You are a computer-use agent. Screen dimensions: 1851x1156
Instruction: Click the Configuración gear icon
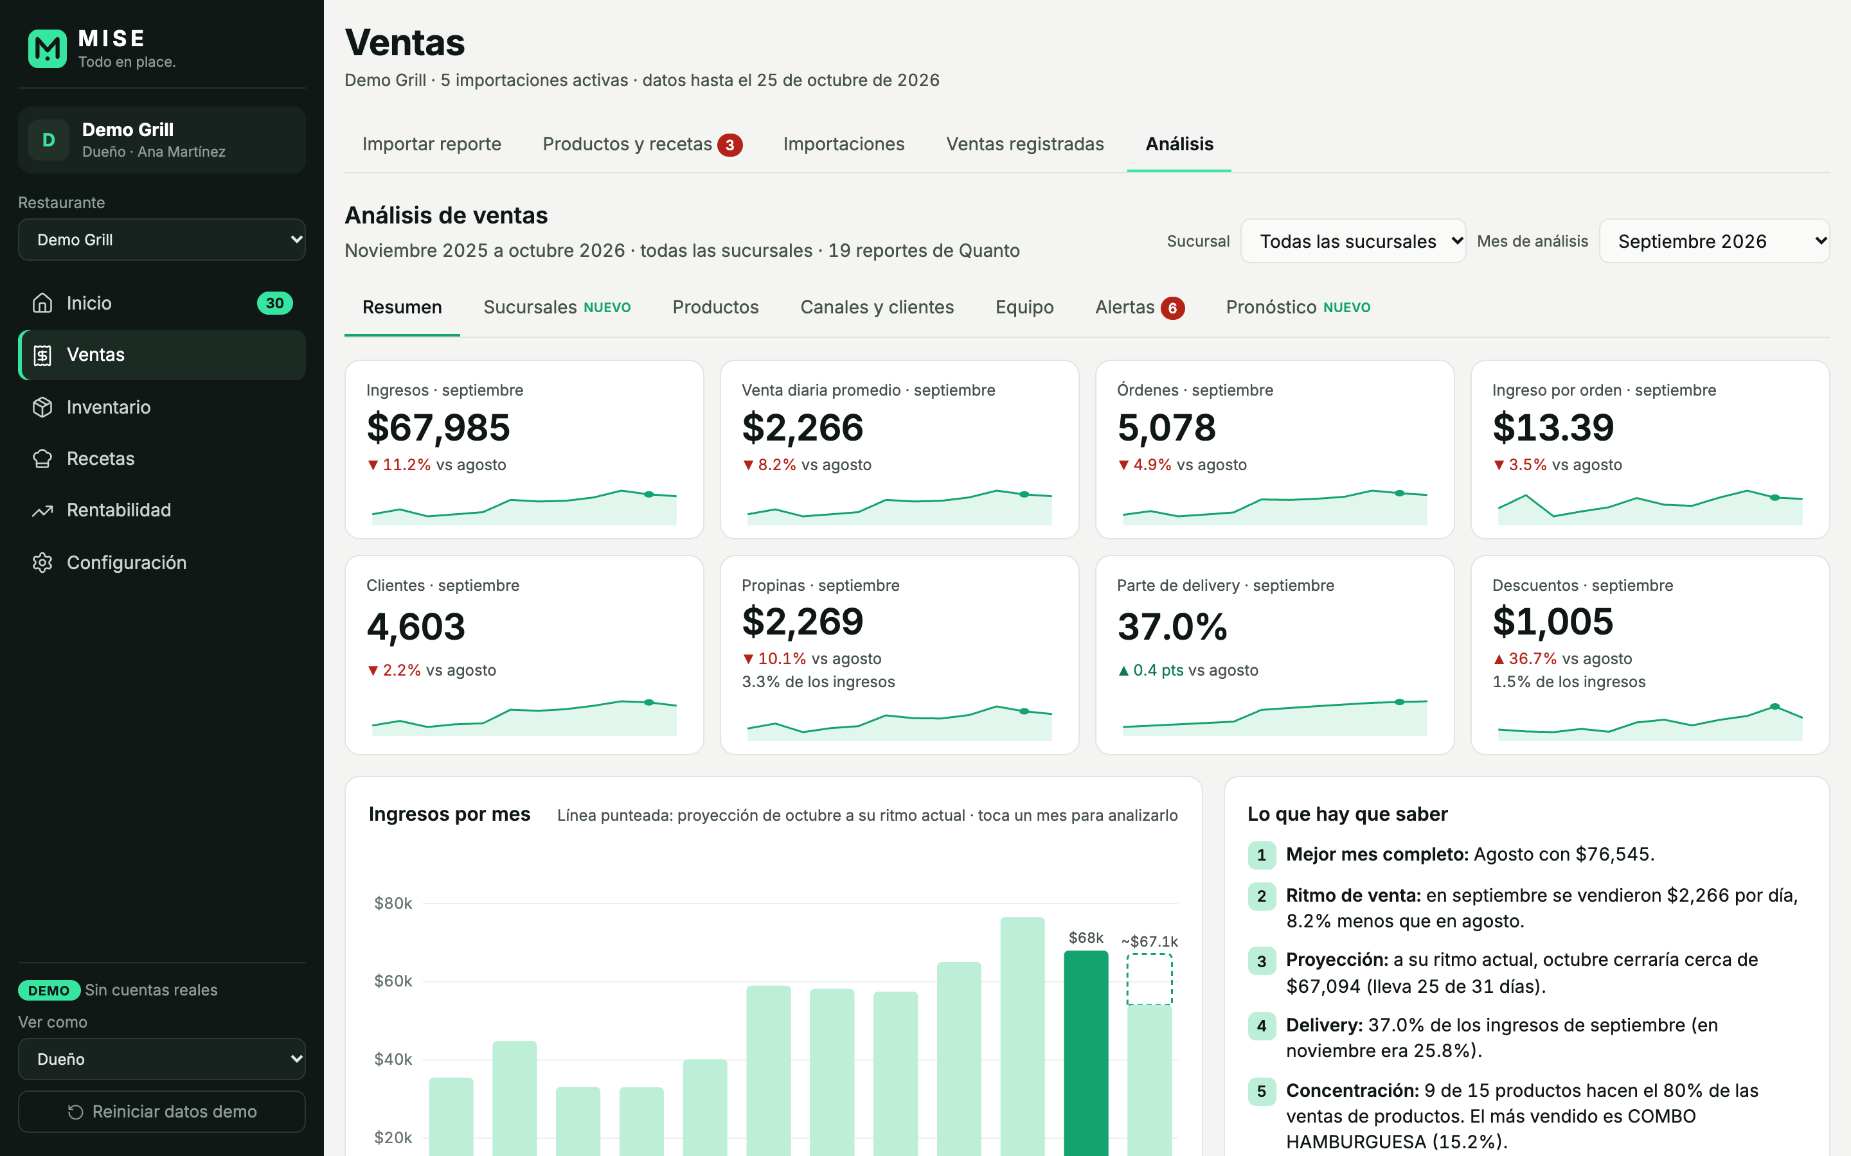43,563
